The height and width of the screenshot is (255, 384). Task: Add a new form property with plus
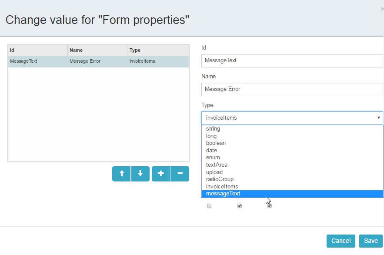coord(161,174)
